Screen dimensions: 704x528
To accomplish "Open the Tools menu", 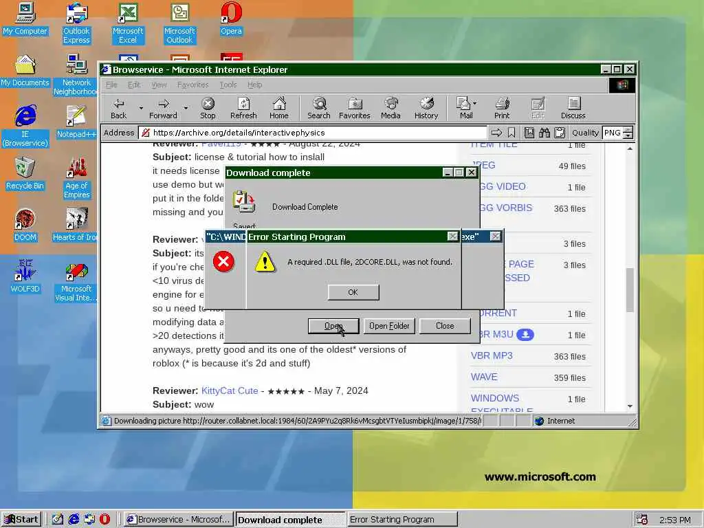I will pyautogui.click(x=228, y=85).
